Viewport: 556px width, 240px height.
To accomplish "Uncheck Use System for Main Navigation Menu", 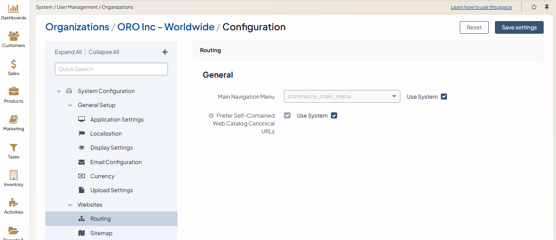I will pos(444,97).
